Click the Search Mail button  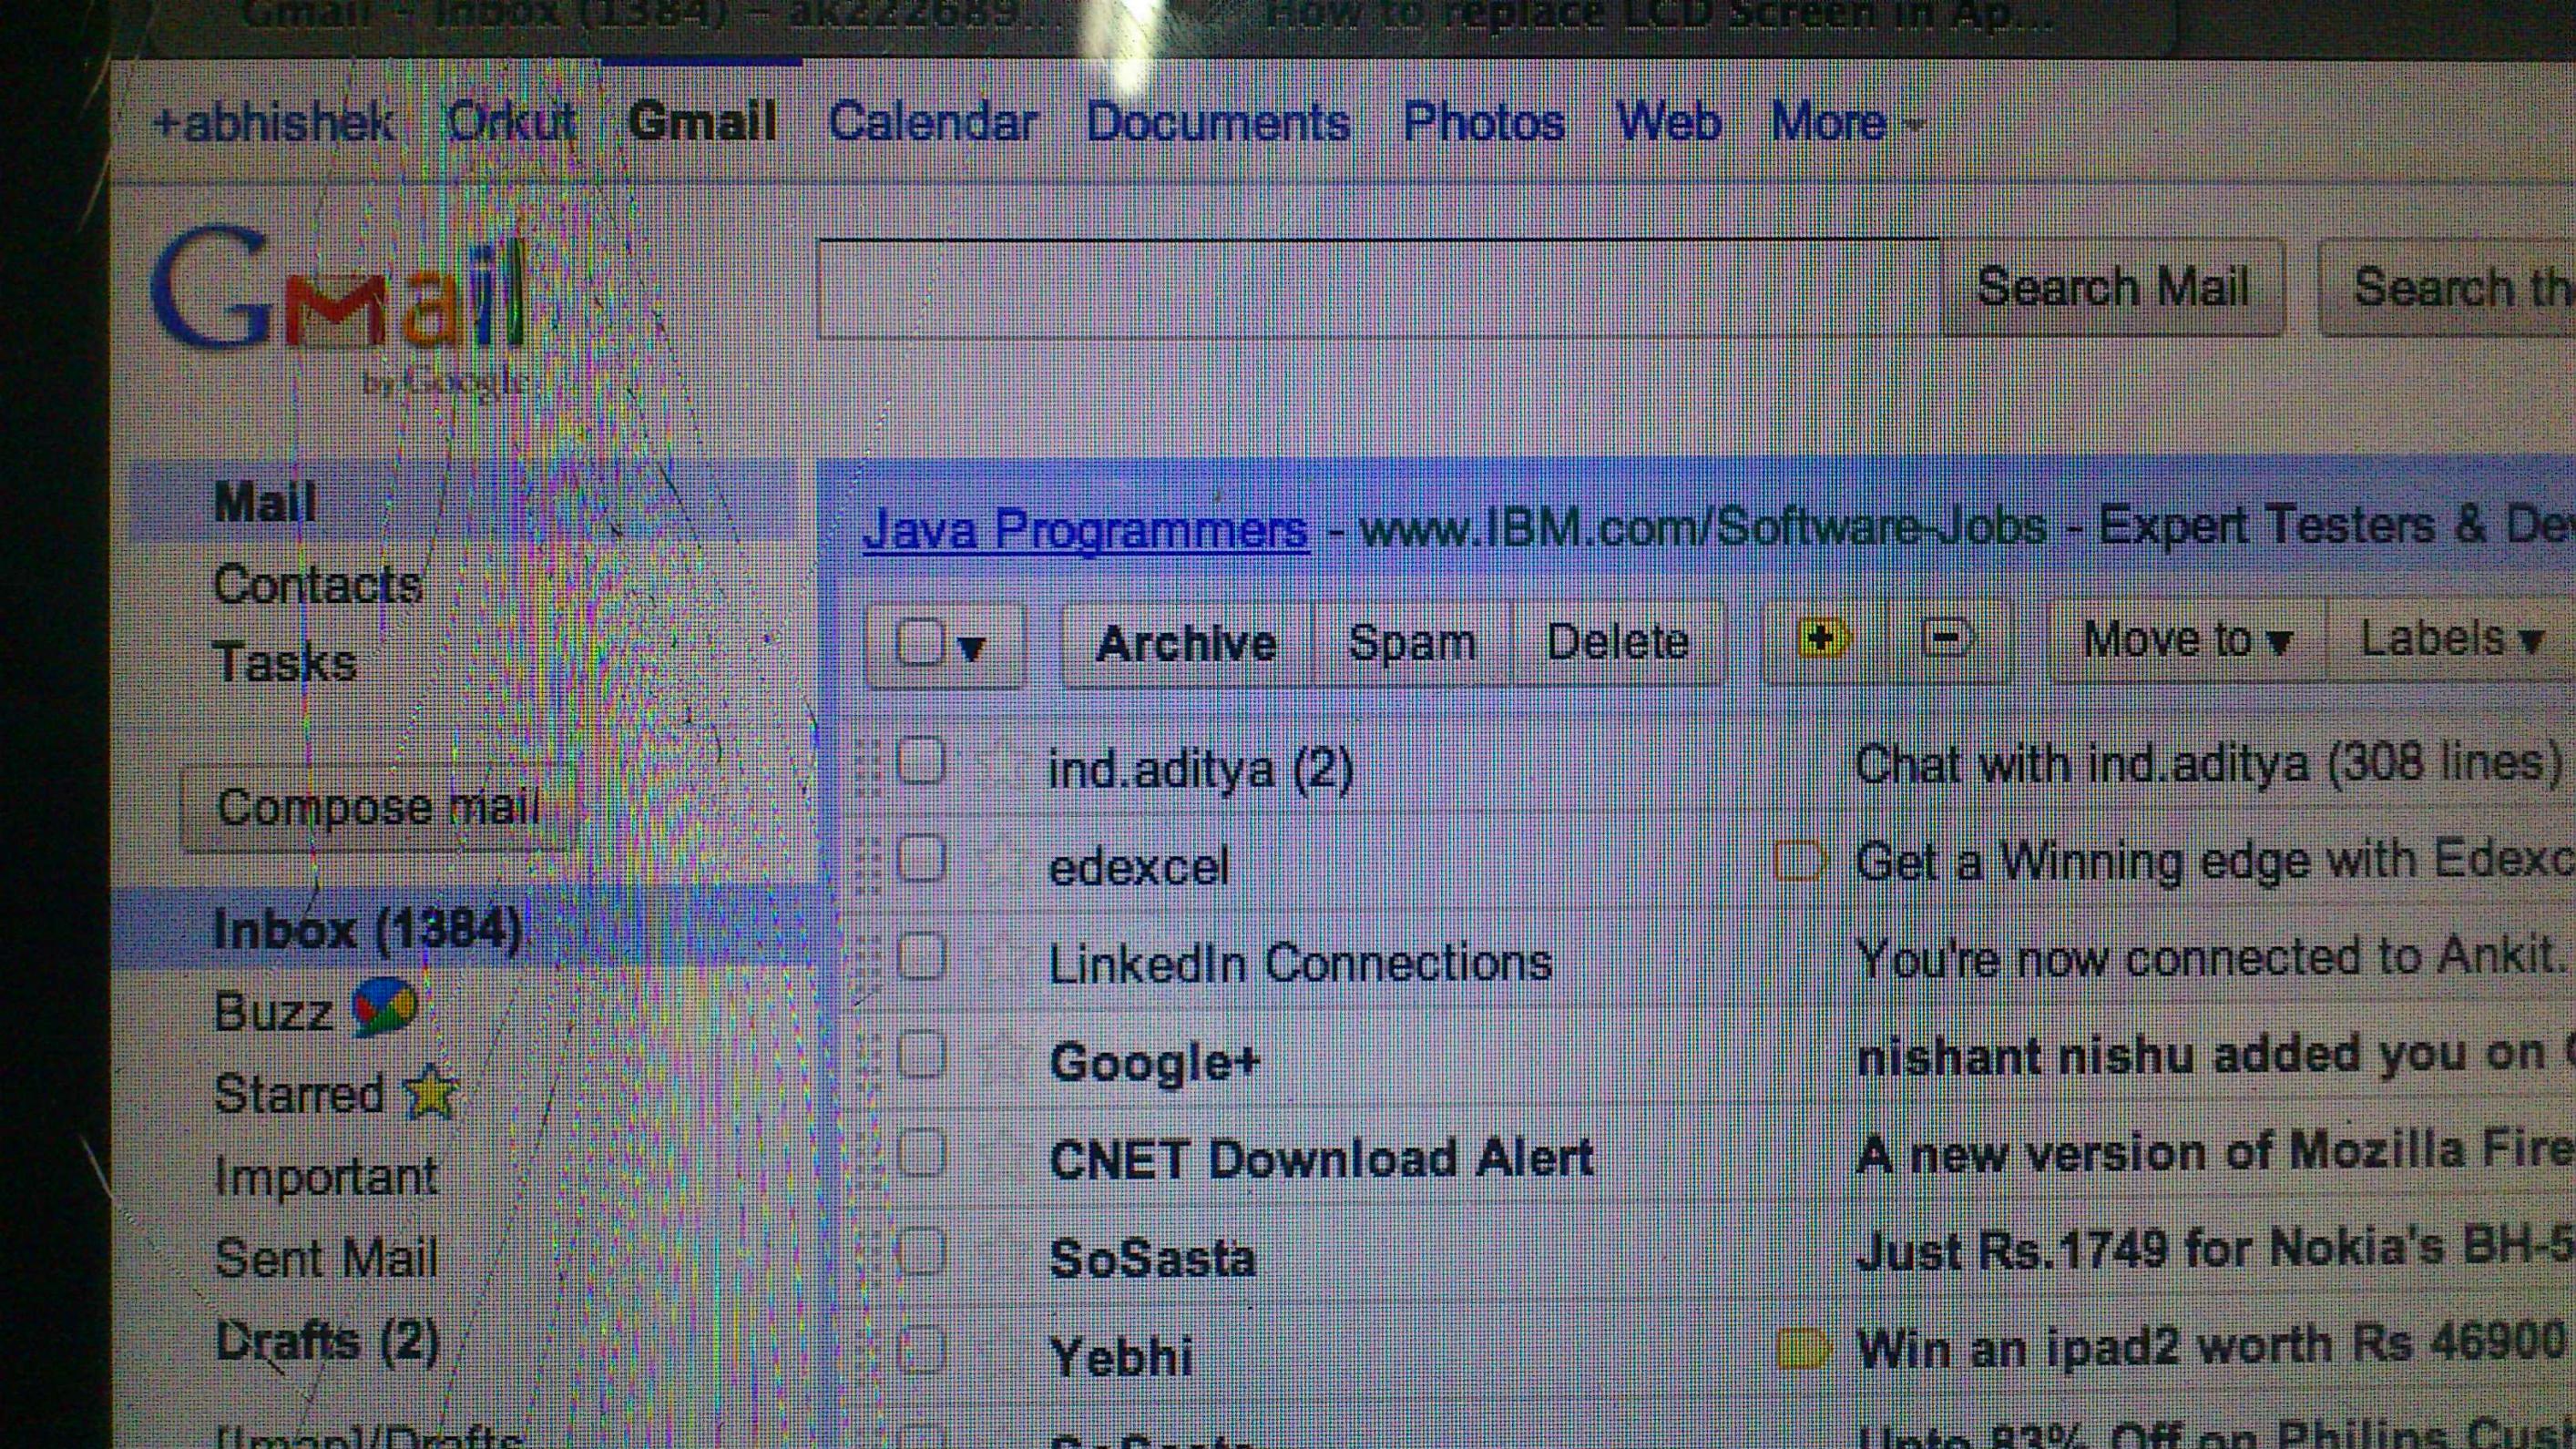tap(2112, 288)
